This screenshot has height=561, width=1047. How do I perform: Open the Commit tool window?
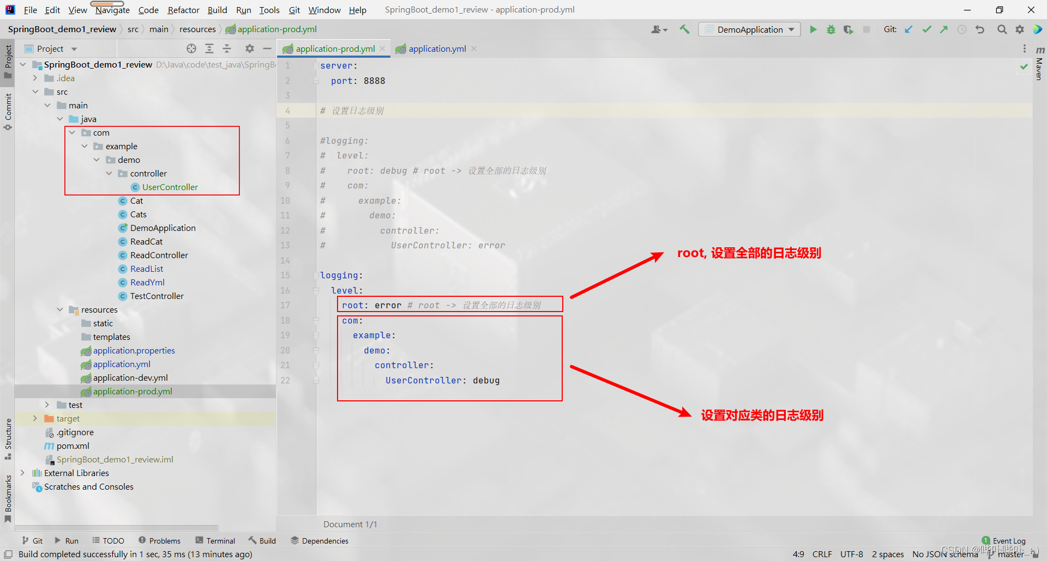(8, 112)
